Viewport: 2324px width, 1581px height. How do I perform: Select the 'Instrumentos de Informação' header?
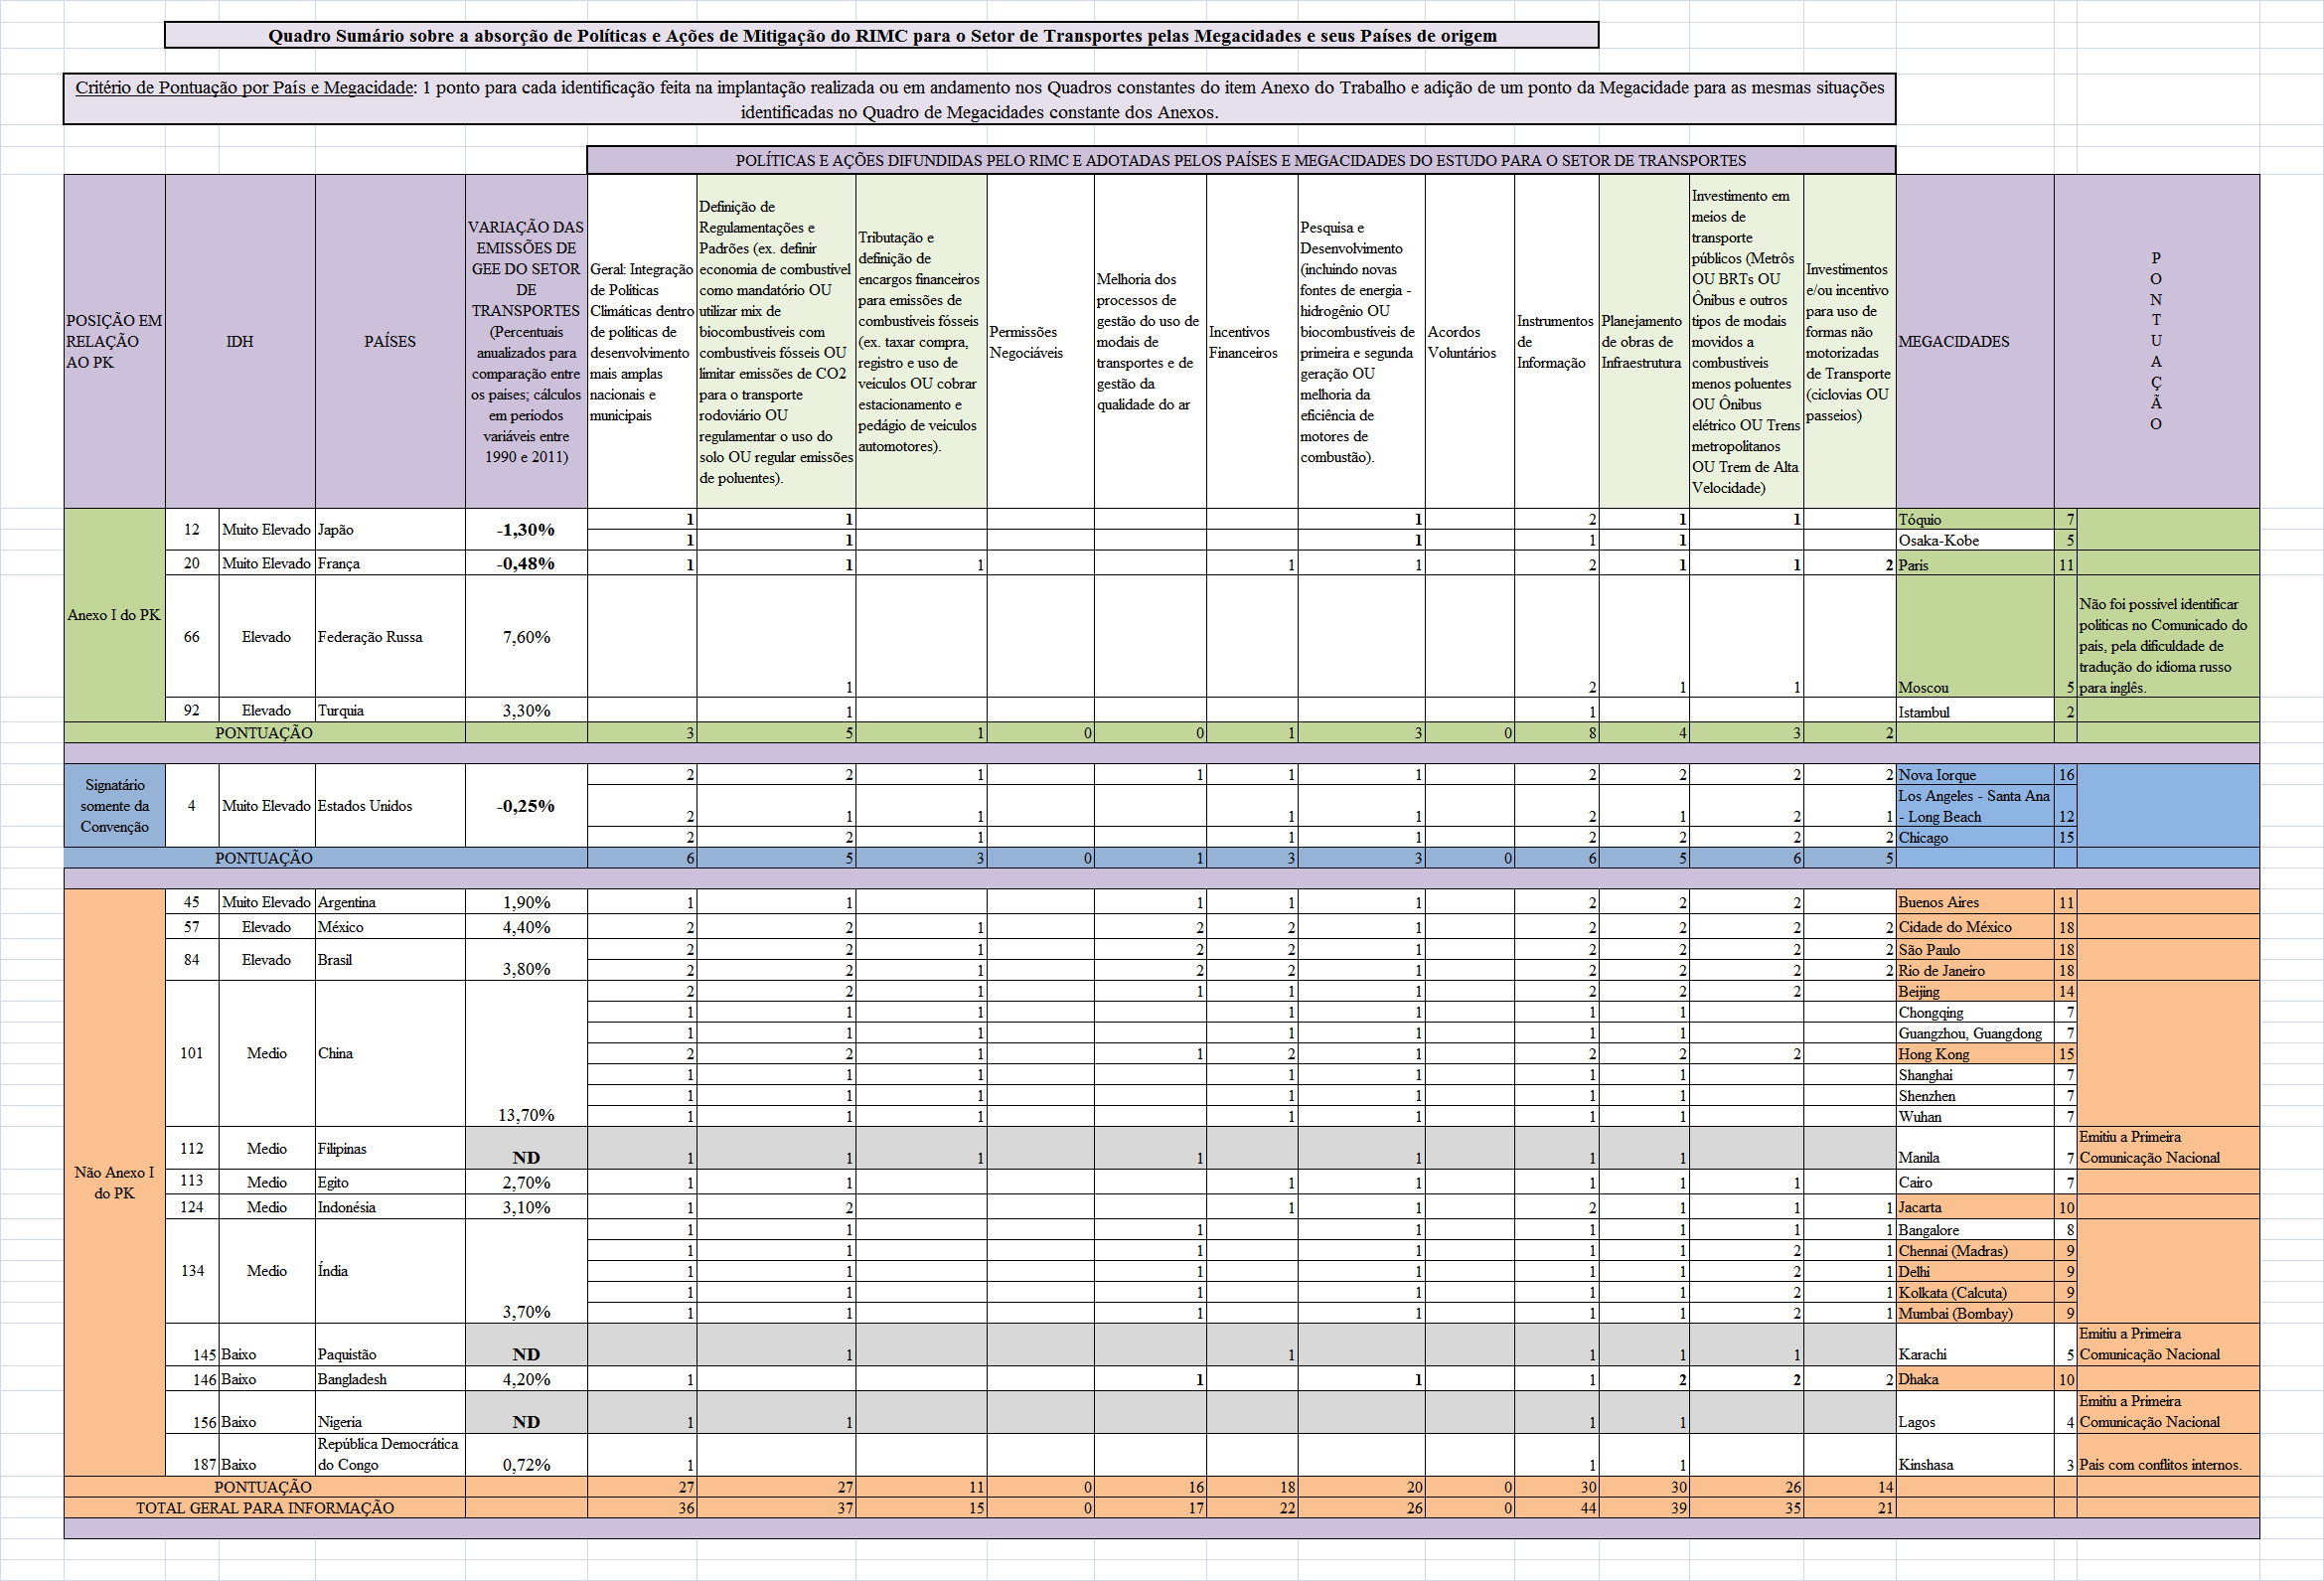(1557, 341)
